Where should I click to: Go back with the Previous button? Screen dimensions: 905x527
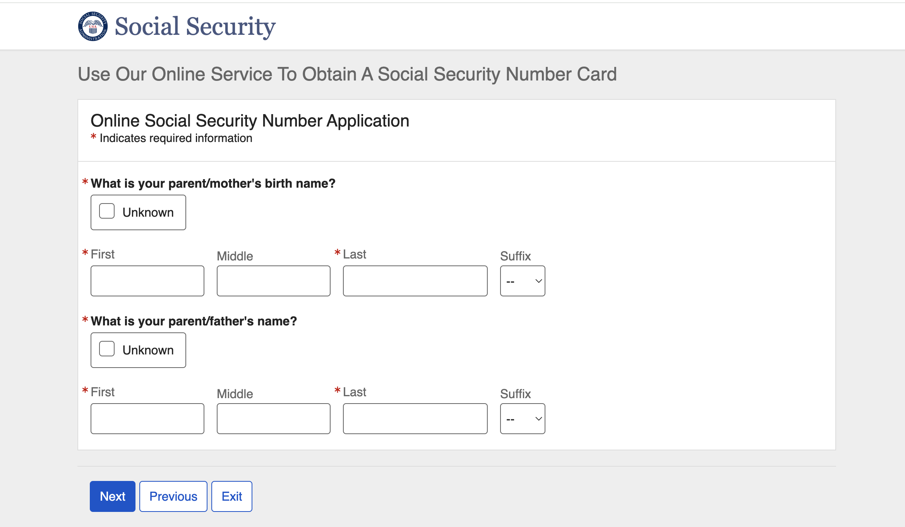click(173, 496)
